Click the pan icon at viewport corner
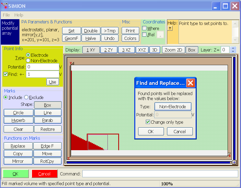 point(234,162)
